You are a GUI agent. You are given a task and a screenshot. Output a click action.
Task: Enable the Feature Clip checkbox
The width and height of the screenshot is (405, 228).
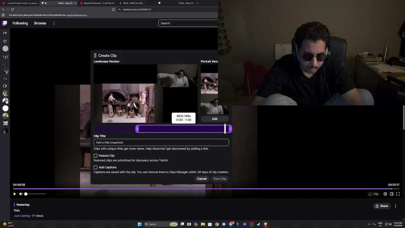pyautogui.click(x=96, y=156)
